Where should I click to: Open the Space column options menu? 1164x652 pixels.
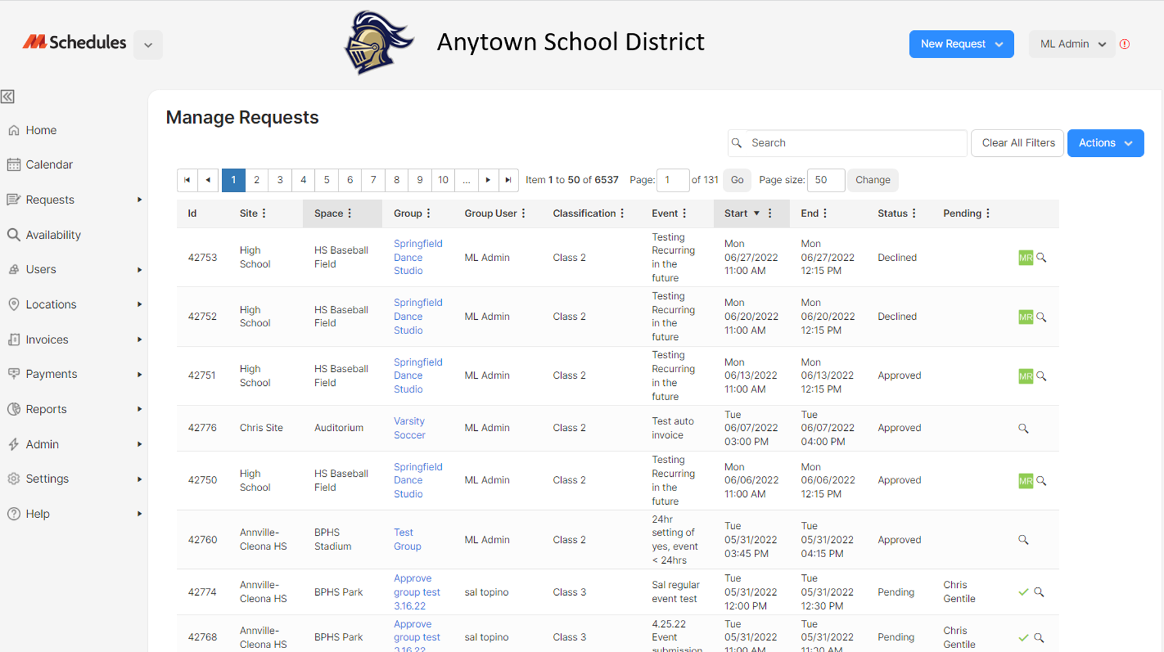pos(351,213)
